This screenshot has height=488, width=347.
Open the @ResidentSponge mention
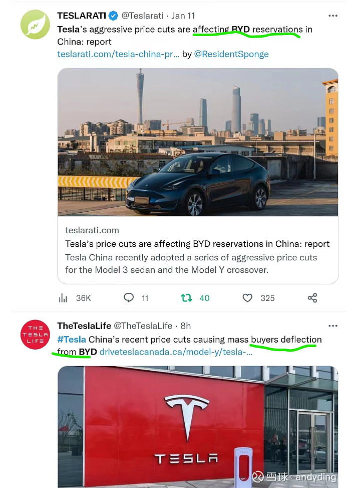point(231,54)
